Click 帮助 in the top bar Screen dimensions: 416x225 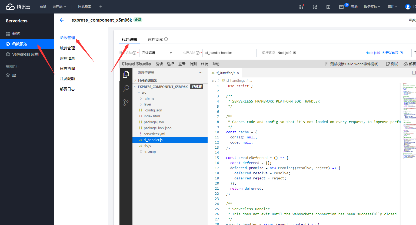pos(354,7)
